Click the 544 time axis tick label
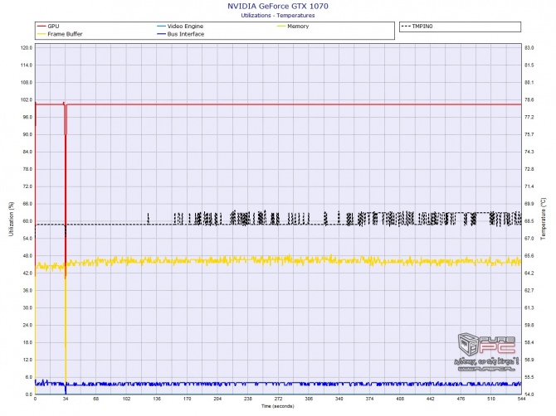This screenshot has width=556, height=416. pyautogui.click(x=521, y=399)
